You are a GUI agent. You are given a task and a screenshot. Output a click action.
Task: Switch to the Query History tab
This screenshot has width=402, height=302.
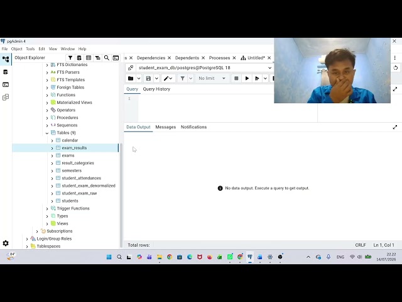pyautogui.click(x=156, y=89)
